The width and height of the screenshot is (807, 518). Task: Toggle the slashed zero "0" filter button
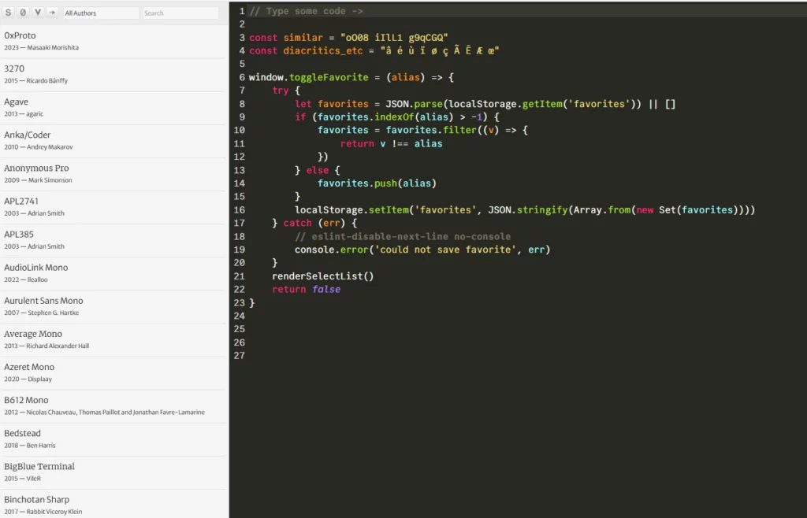23,13
